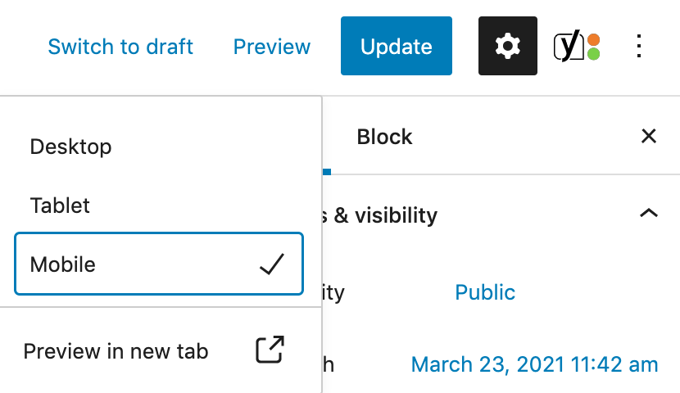
Task: Click the Update button
Action: coord(397,46)
